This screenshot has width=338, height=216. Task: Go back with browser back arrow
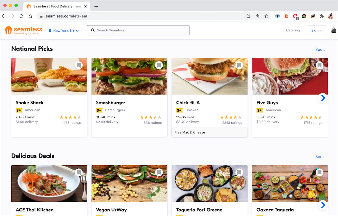click(x=4, y=16)
